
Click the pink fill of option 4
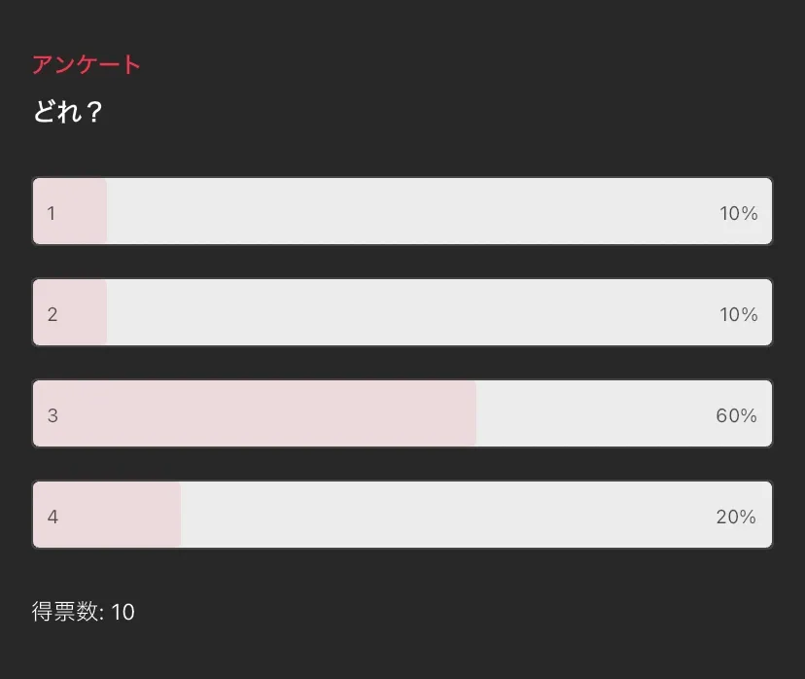tap(117, 515)
